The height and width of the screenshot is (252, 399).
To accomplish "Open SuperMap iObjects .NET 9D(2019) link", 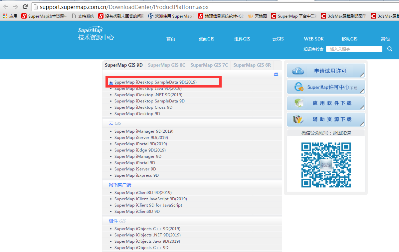I will click(x=147, y=235).
